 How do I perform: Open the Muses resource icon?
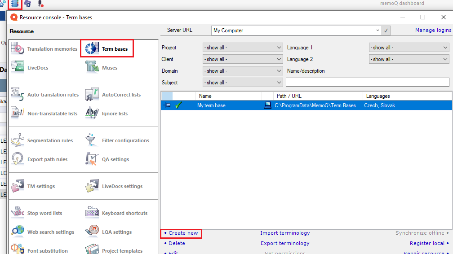(92, 67)
